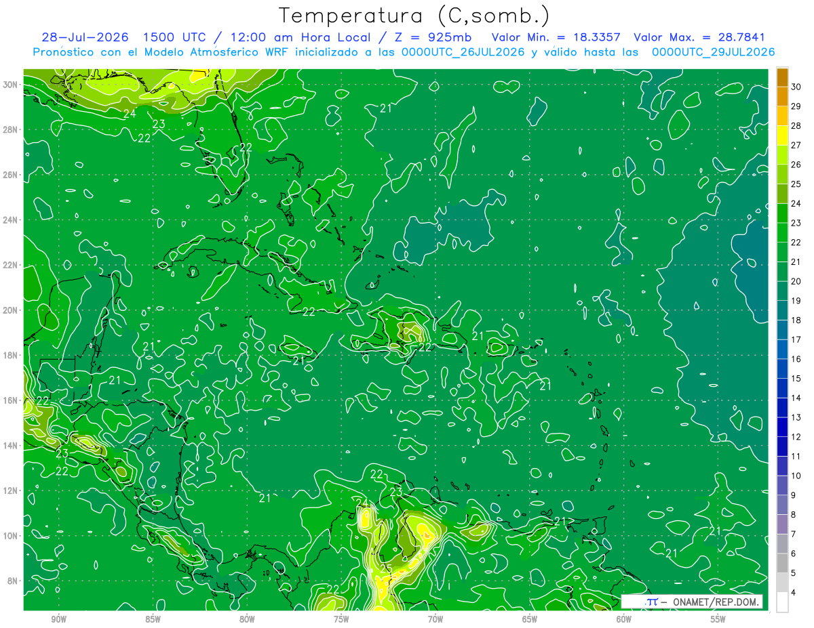Click "Valor Max. = 28.7841" text

coord(699,37)
